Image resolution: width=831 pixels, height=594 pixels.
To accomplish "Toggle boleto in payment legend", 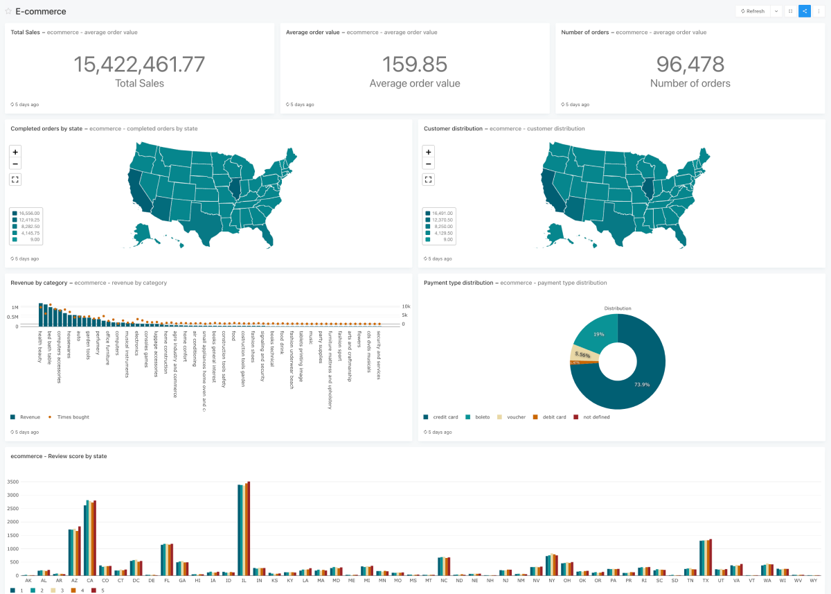I will [x=479, y=417].
